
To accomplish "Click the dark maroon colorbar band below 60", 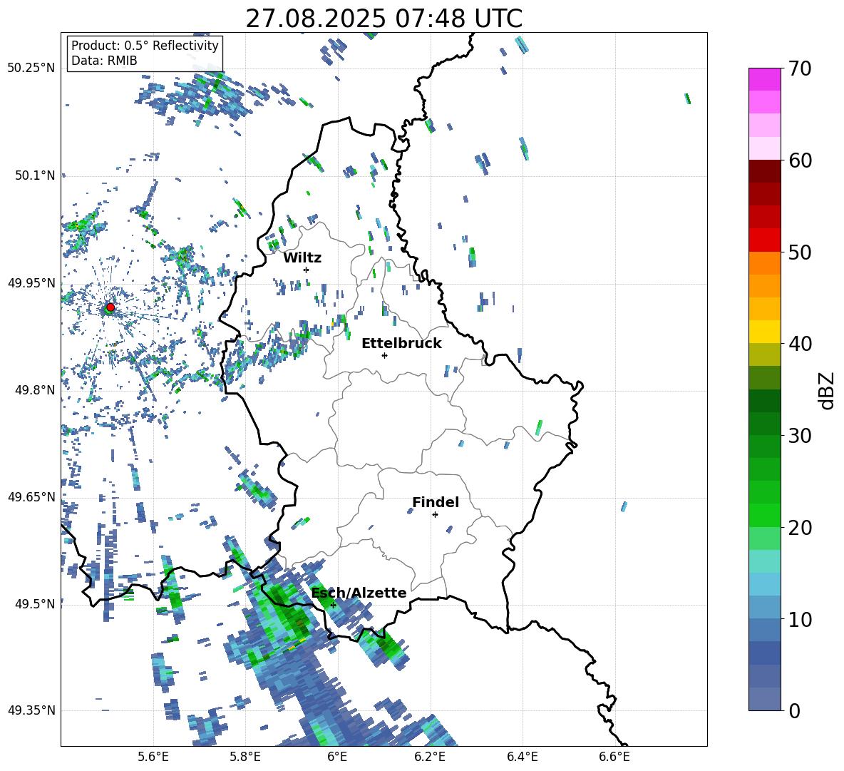I will click(764, 171).
